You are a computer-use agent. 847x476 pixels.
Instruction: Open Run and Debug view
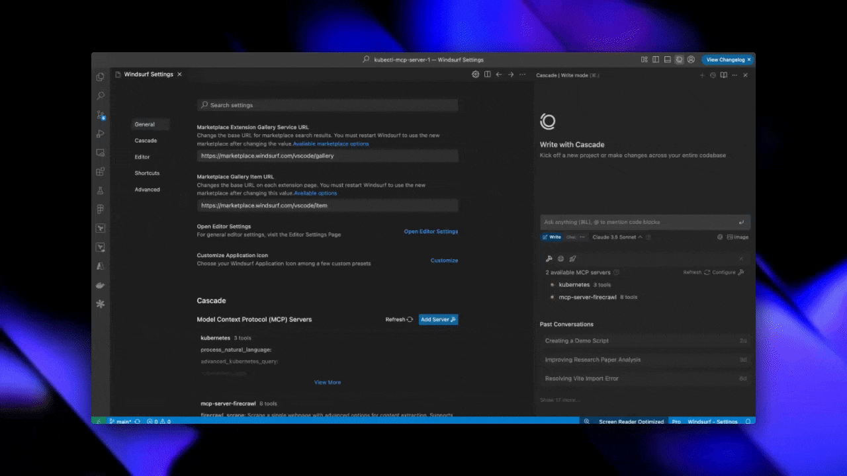point(101,134)
